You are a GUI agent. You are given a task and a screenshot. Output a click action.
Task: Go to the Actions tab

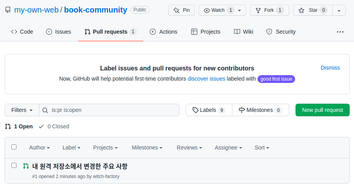[163, 32]
